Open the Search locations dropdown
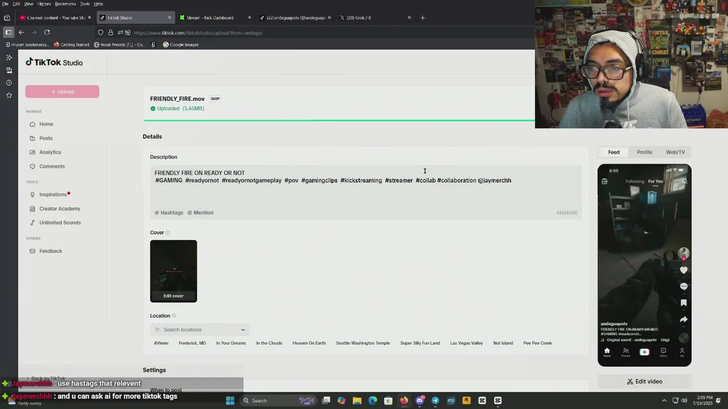728x409 pixels. (x=200, y=329)
